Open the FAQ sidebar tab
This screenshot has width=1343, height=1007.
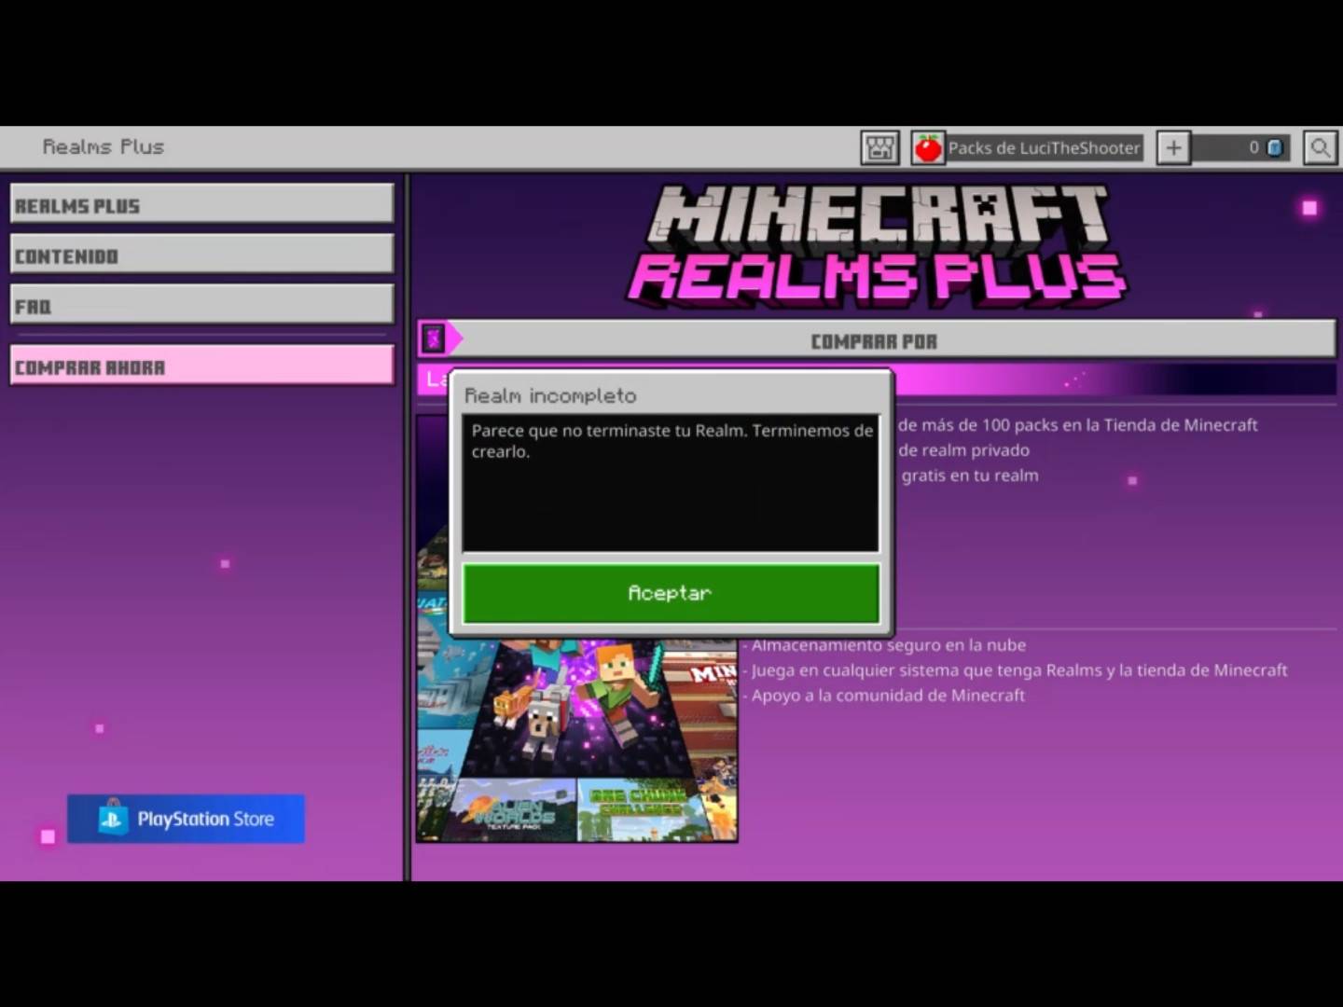tap(201, 305)
